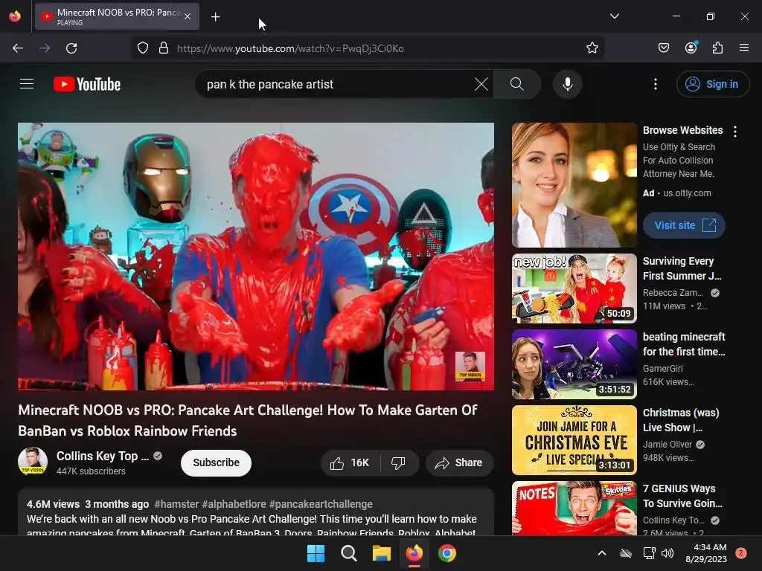Open Collins Key Top channel name link

103,456
